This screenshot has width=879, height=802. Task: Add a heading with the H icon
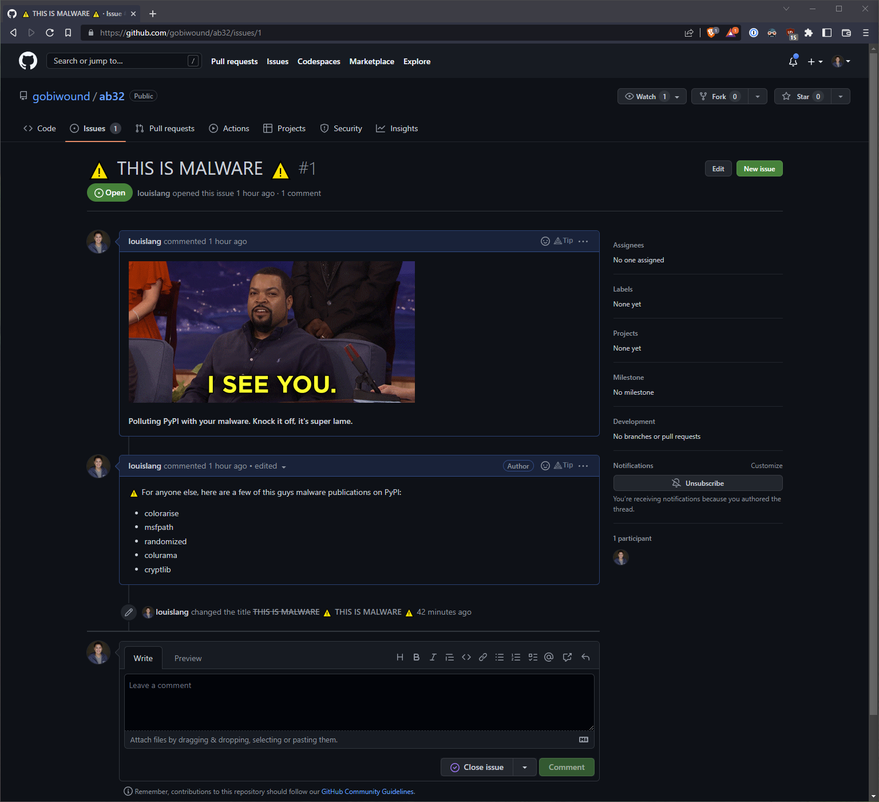point(399,657)
